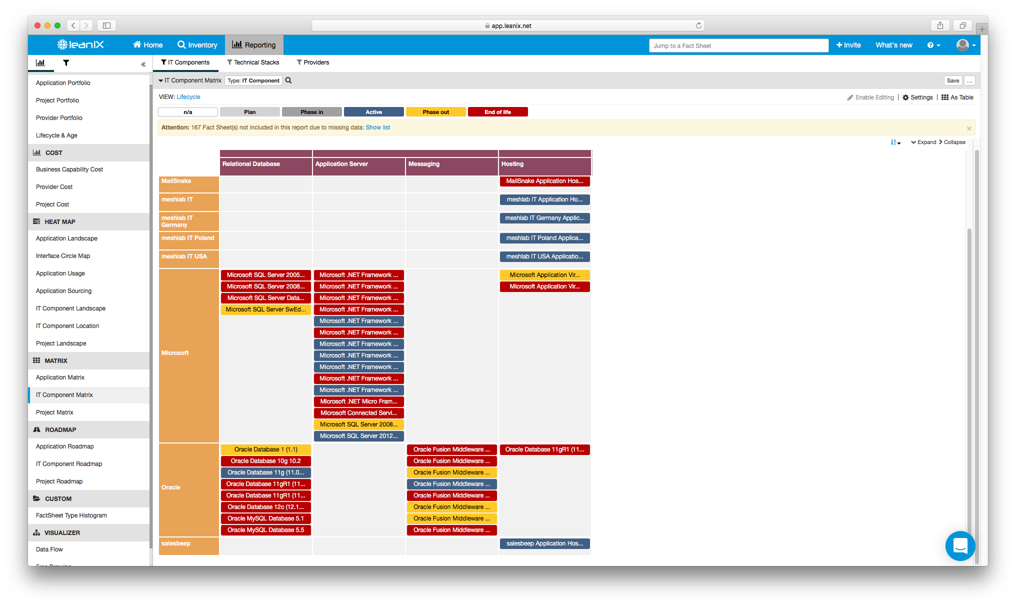Switch to the IT Components tab
Screen dimensions: 1016x606
(185, 62)
